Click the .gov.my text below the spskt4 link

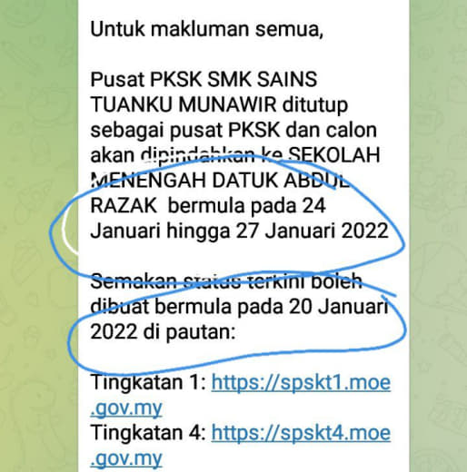tap(126, 458)
